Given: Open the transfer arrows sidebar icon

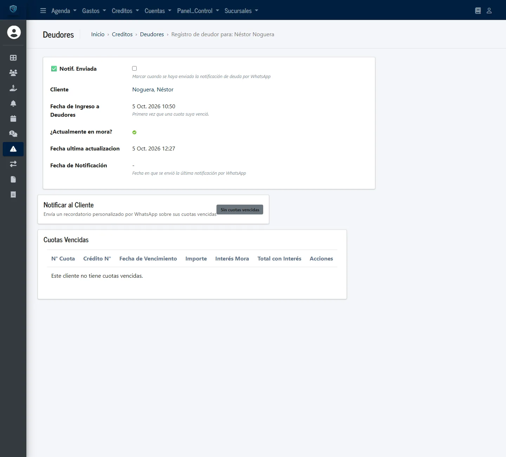Looking at the screenshot, I should [x=13, y=164].
